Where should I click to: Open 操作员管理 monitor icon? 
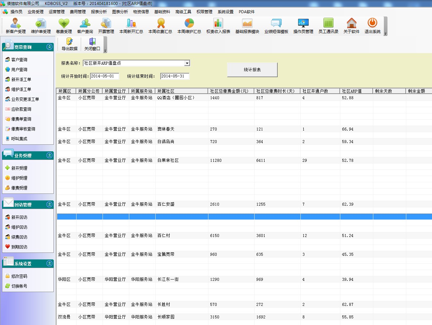303,26
